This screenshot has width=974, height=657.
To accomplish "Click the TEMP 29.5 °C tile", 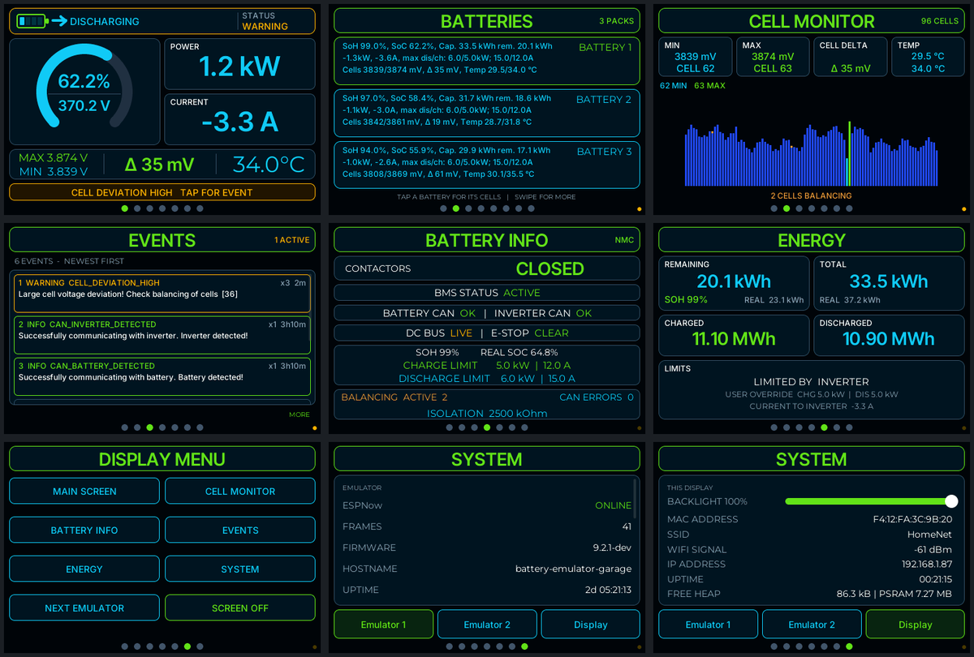I will point(929,57).
